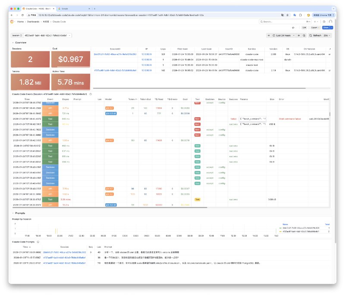345x295 pixels.
Task: Shift time range forward with right arrows
Action: 298,35
